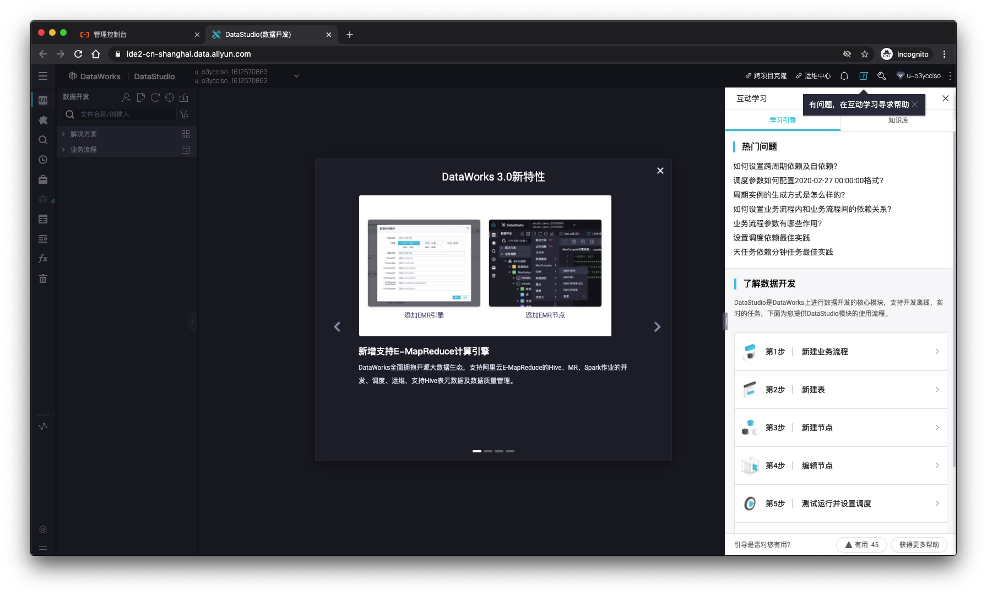The height and width of the screenshot is (596, 987).
Task: Toggle the filter beside the file search box
Action: coord(185,114)
